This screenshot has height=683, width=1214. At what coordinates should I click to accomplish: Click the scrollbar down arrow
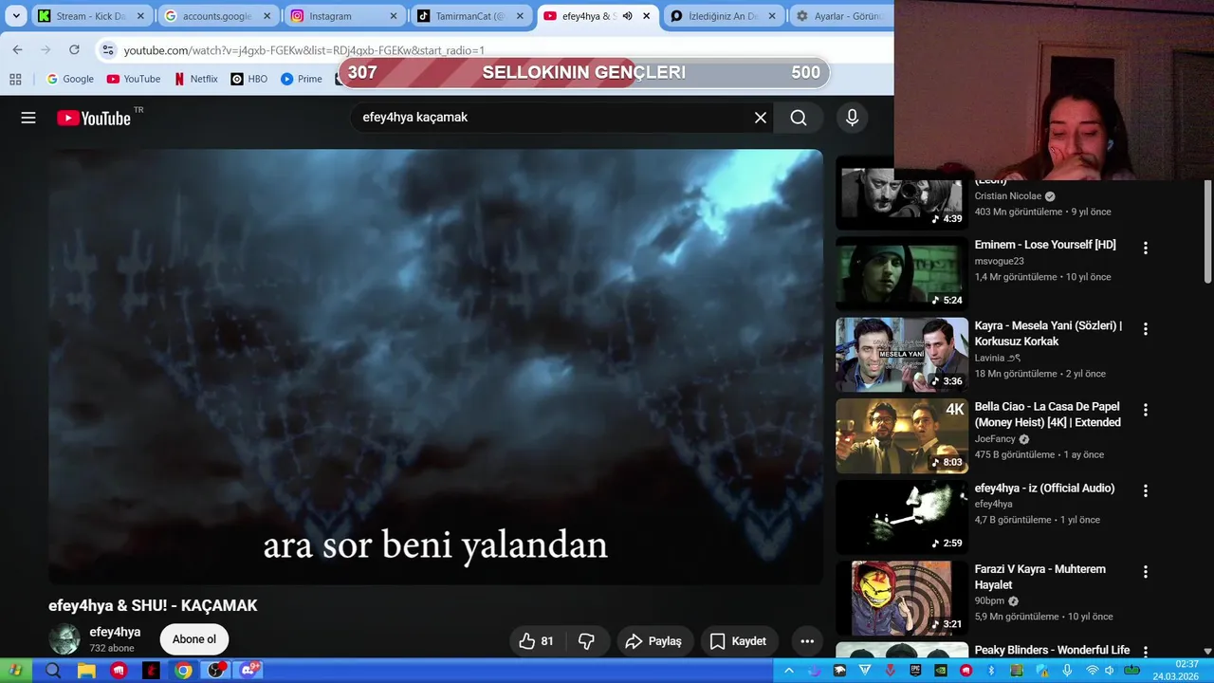[x=1207, y=651]
